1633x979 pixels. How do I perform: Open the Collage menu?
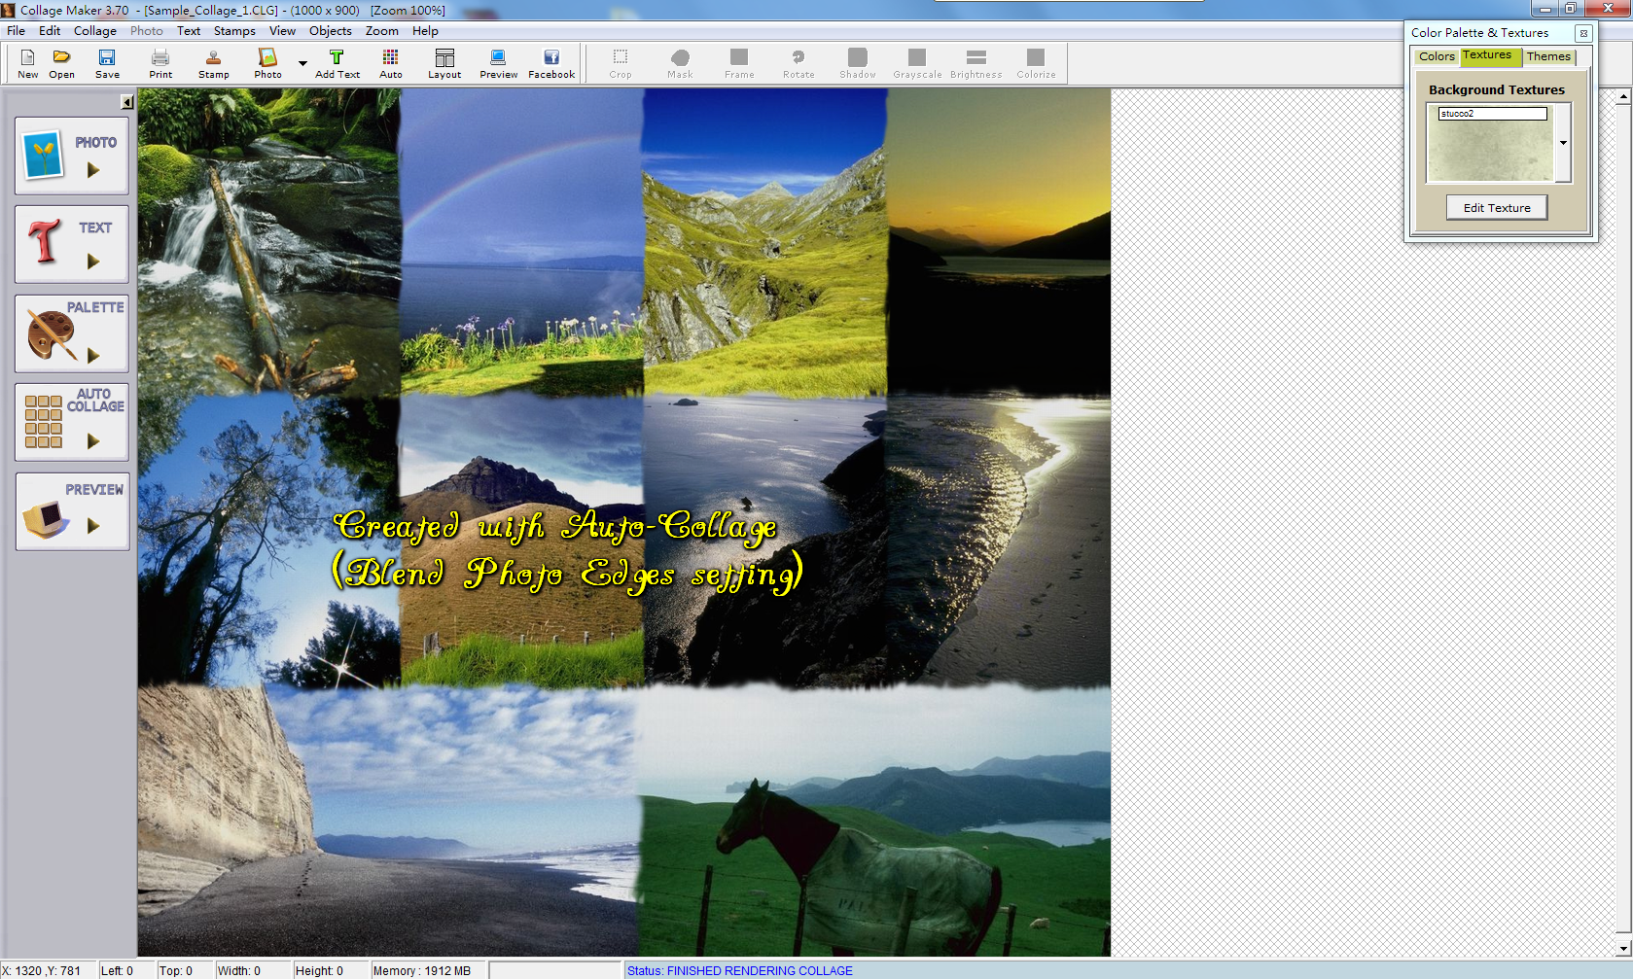pos(94,31)
